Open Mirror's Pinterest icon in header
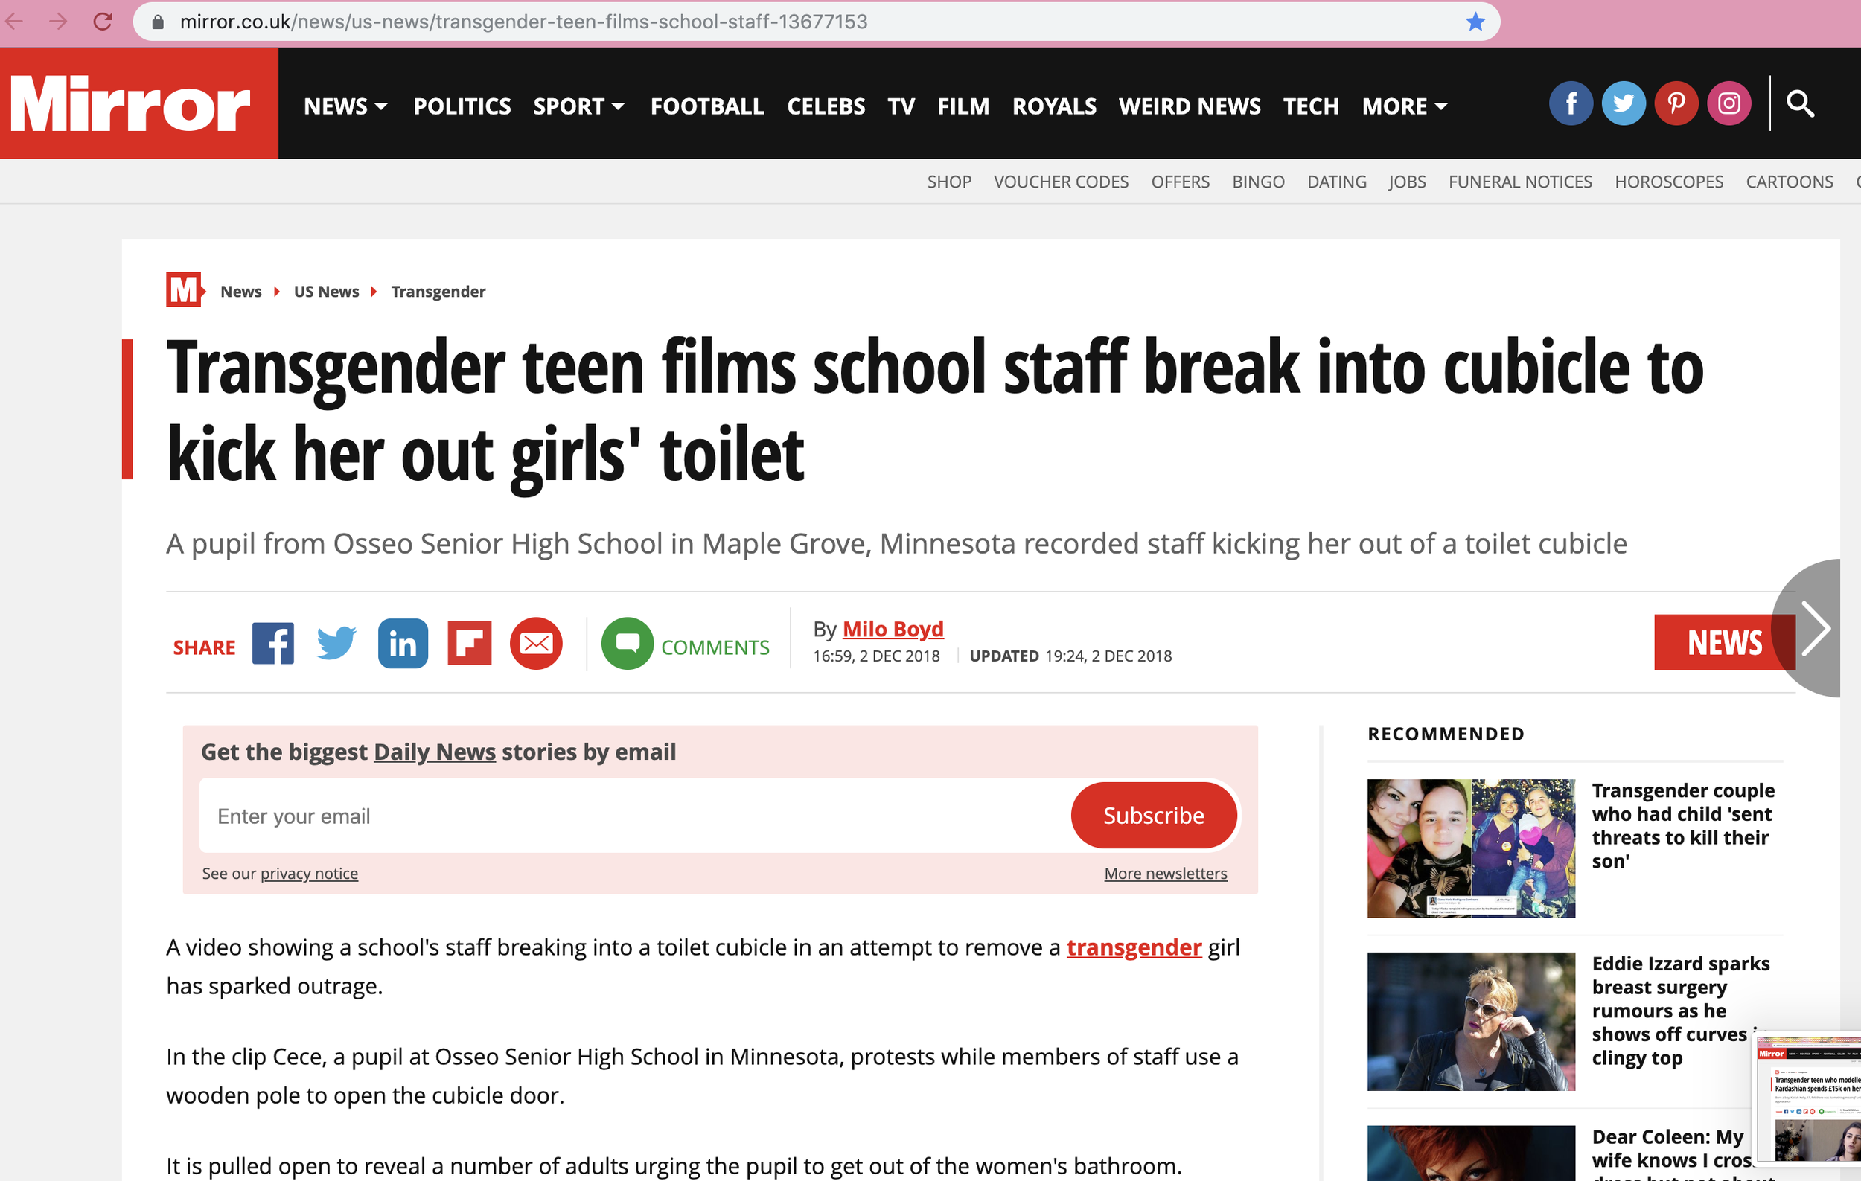1861x1181 pixels. pos(1676,103)
